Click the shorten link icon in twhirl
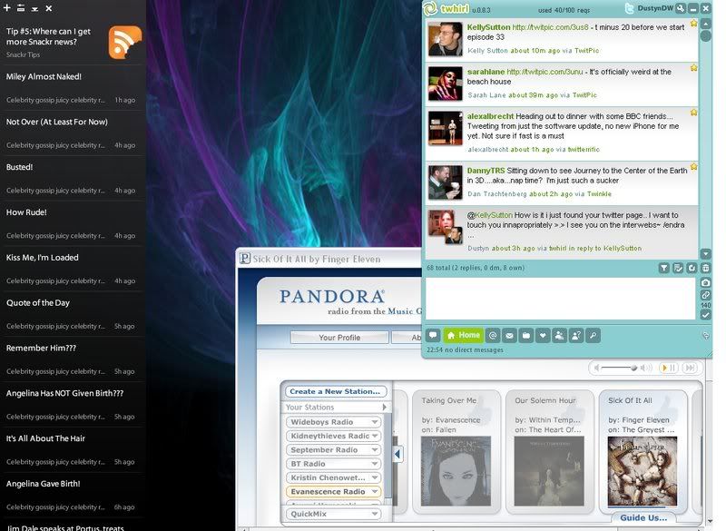The width and height of the screenshot is (726, 531). [x=706, y=295]
